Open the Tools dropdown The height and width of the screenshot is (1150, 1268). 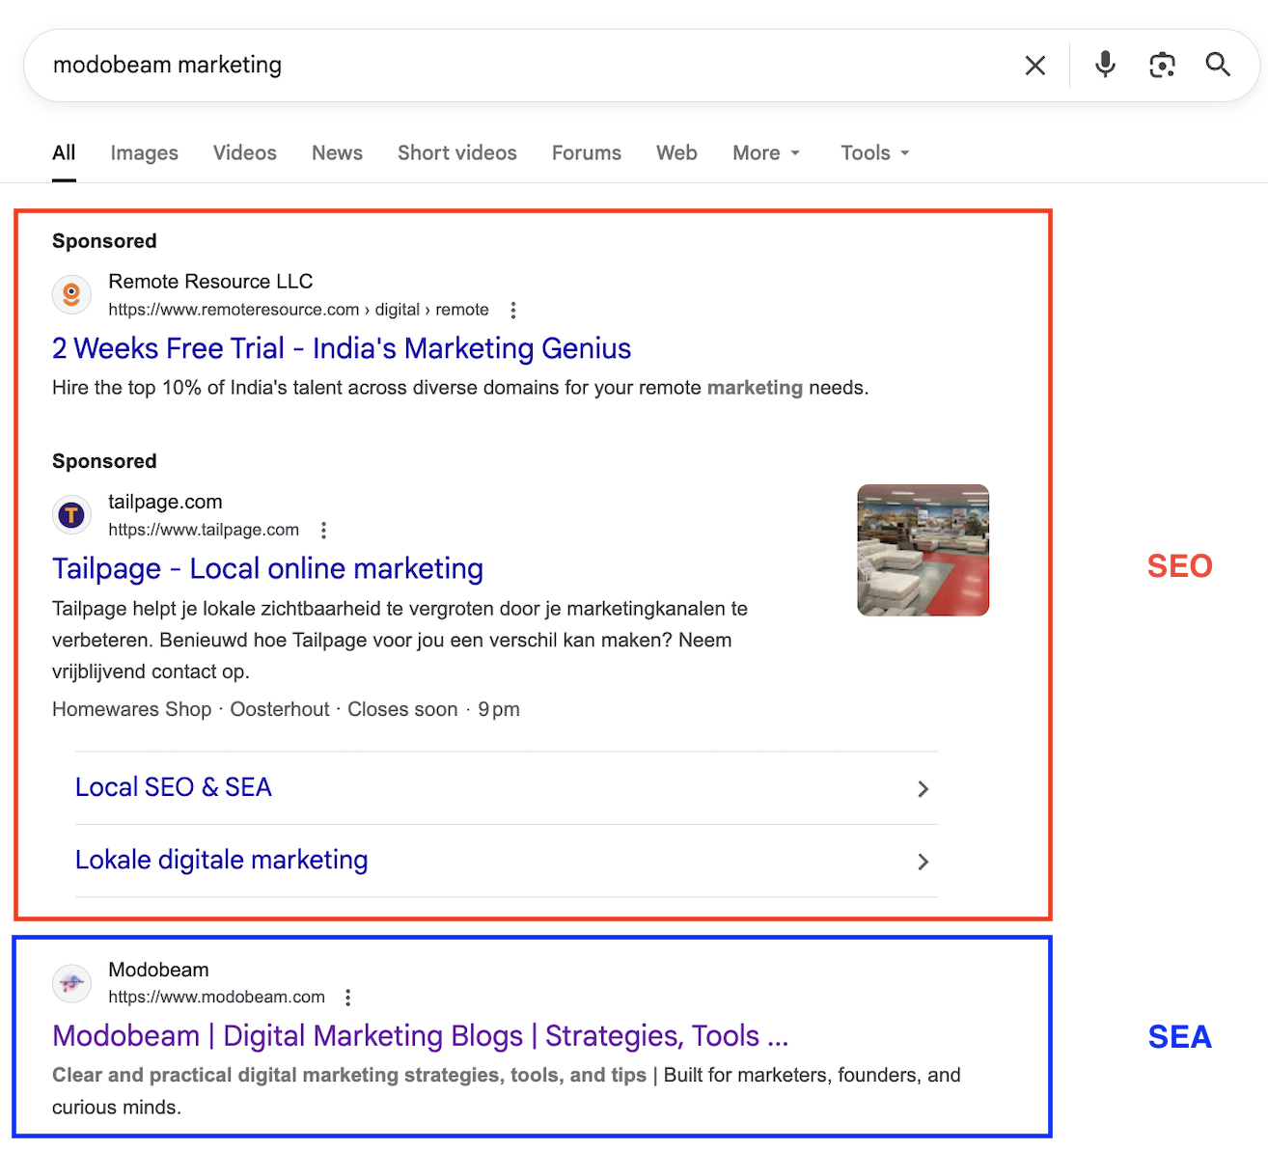click(874, 152)
